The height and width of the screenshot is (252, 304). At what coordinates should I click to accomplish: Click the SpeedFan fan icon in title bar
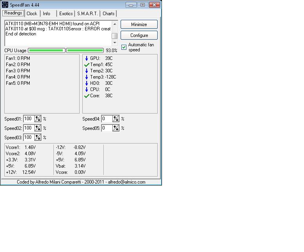point(5,5)
